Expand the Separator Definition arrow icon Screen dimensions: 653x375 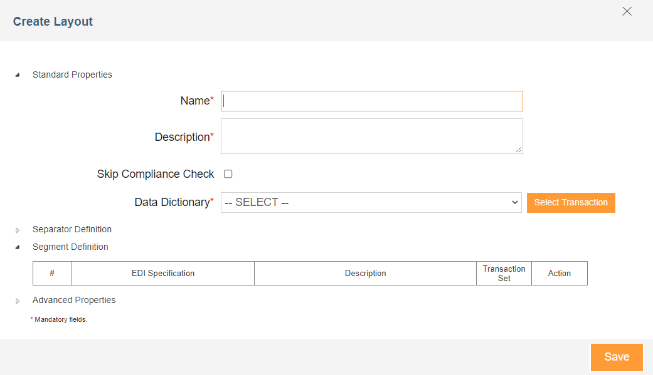click(x=18, y=230)
